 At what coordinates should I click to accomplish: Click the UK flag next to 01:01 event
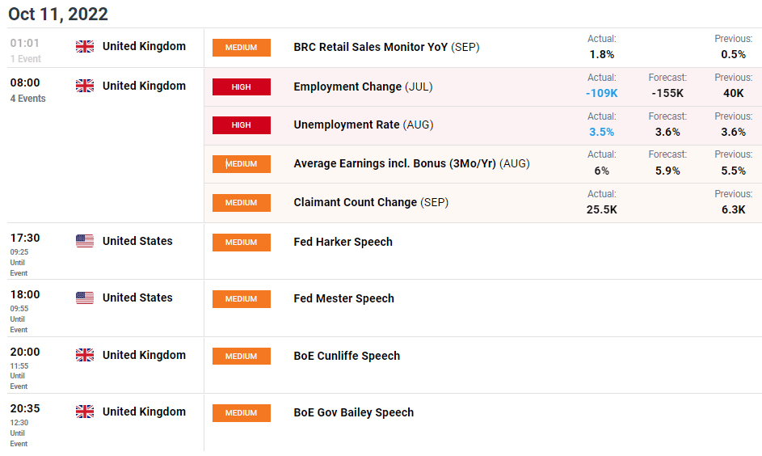[85, 47]
